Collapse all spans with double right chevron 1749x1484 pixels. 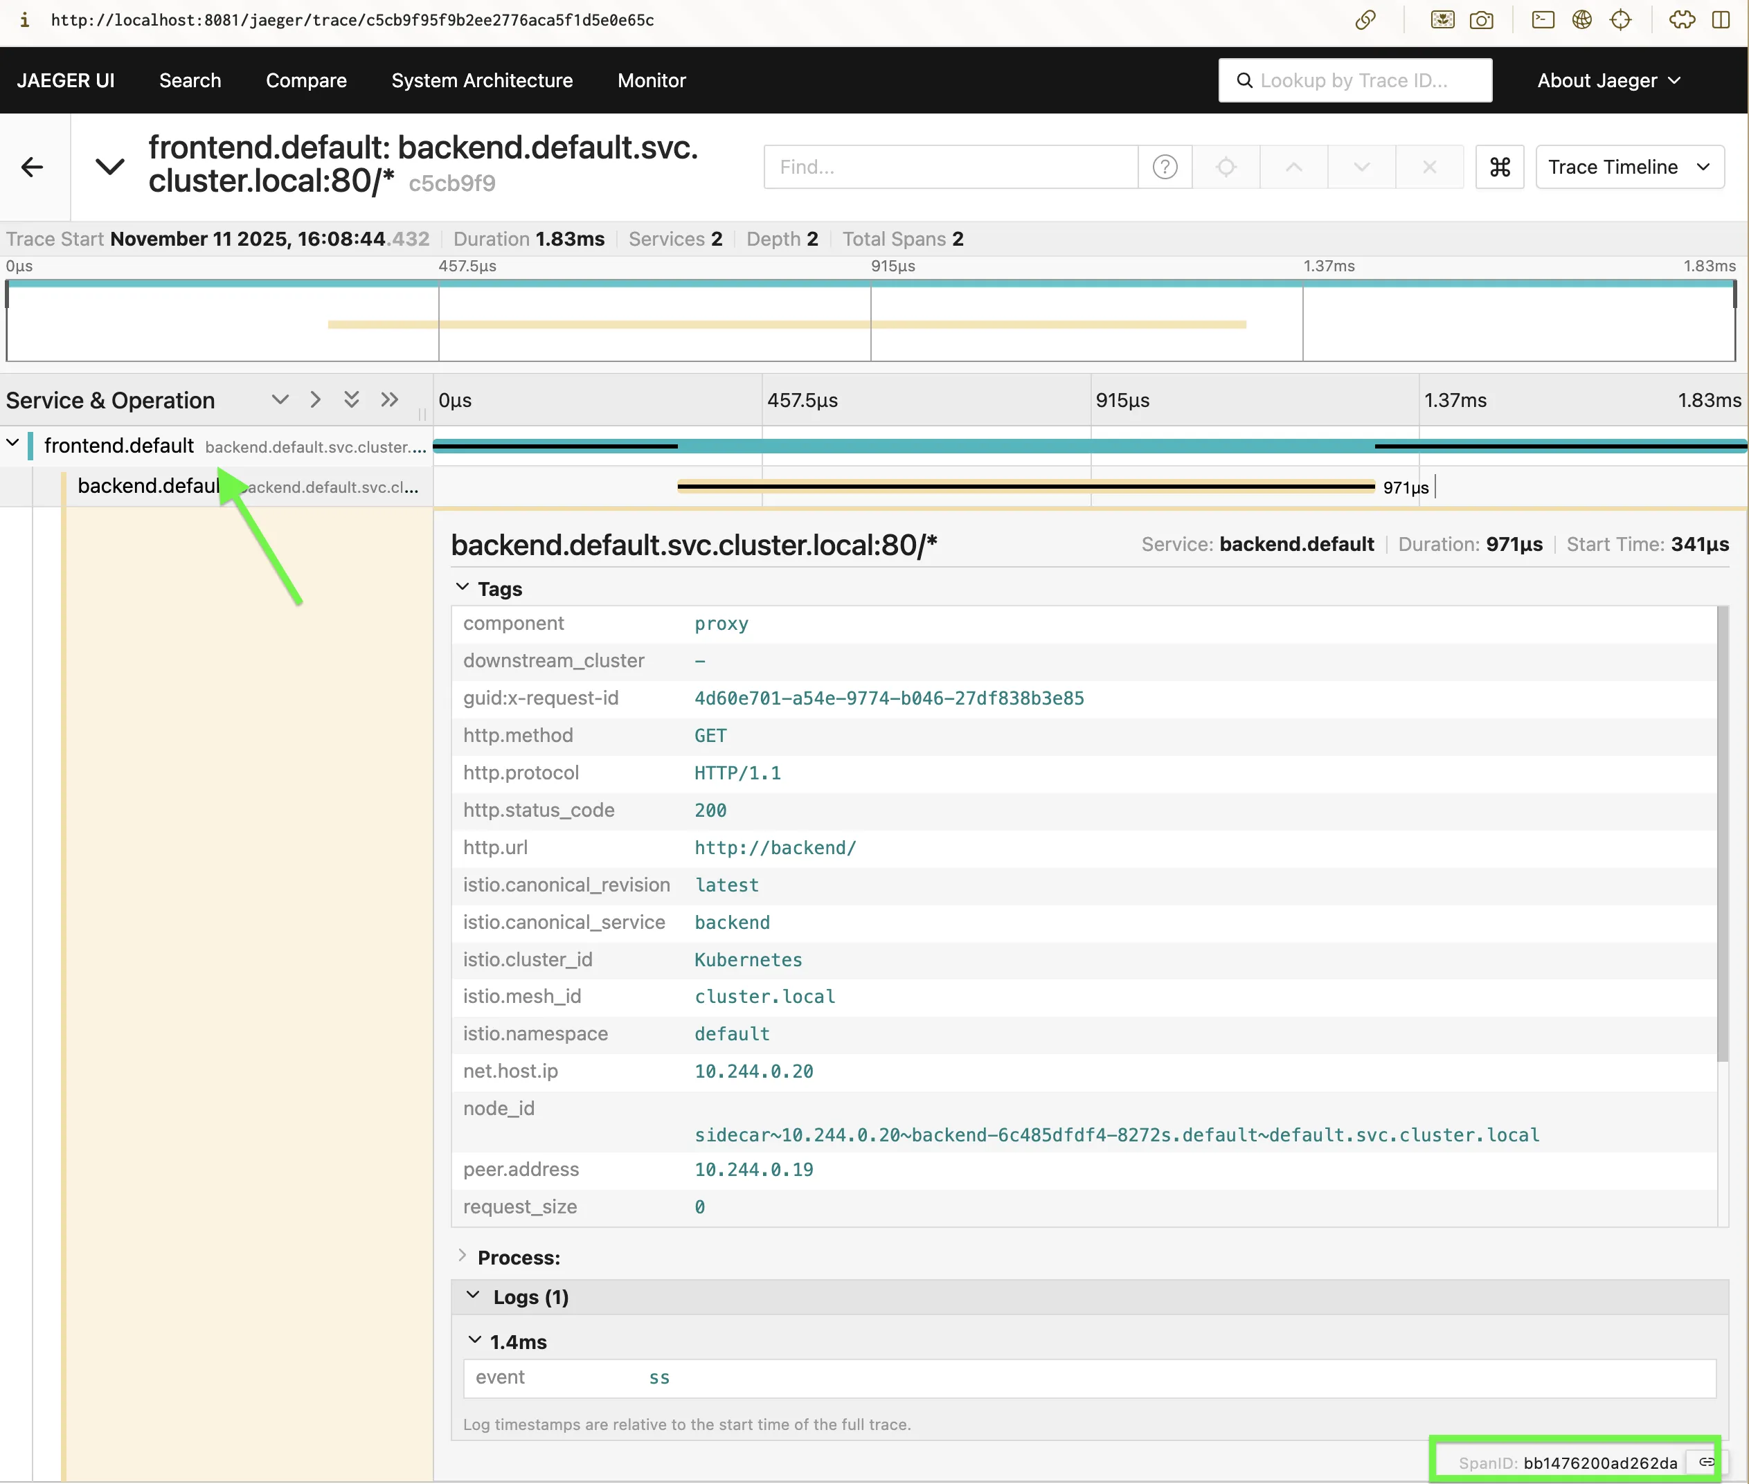(389, 399)
